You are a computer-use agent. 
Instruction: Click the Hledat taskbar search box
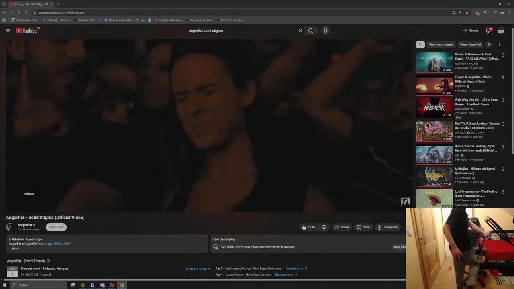[x=39, y=285]
